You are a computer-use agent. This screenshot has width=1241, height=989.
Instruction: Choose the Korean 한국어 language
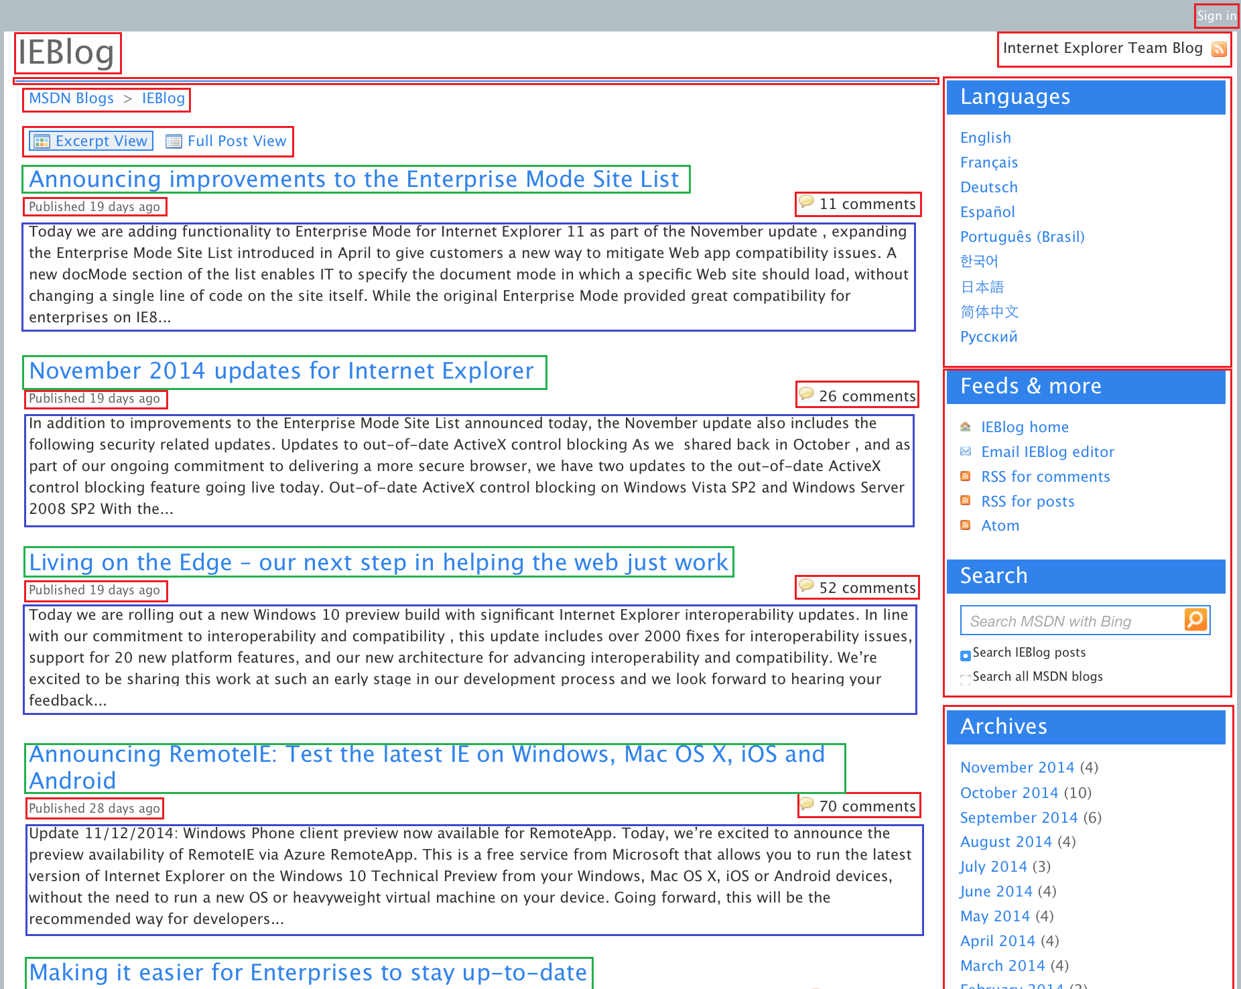[979, 261]
